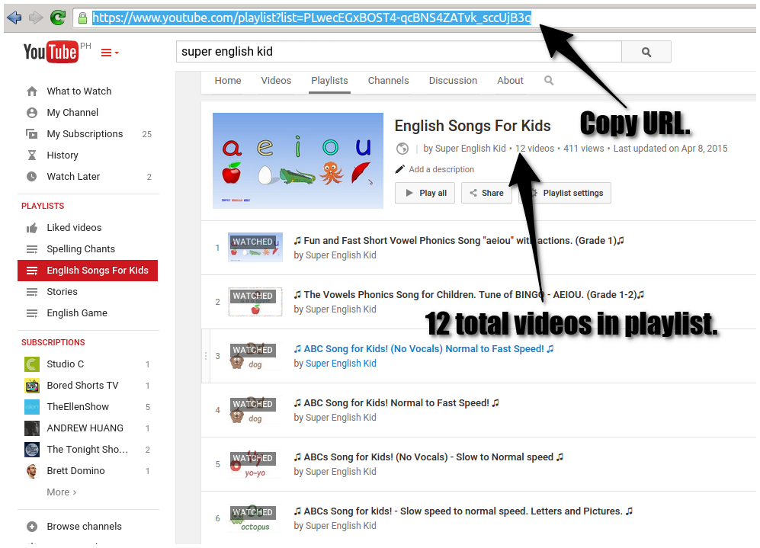Open video 2 thumbnail with apple
This screenshot has height=548, width=760.
coord(255,302)
